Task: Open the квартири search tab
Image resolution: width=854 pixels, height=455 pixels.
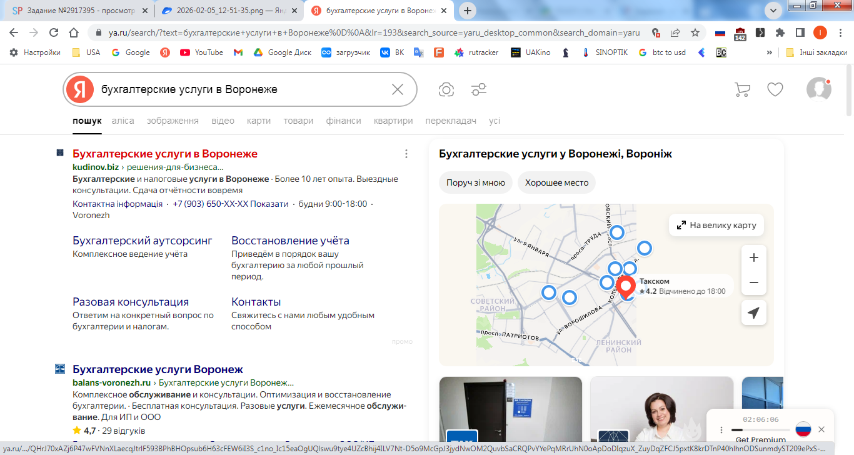Action: click(x=393, y=121)
